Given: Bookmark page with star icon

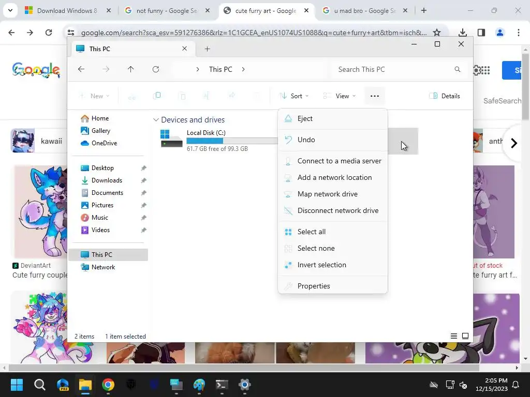Looking at the screenshot, I should 437,33.
